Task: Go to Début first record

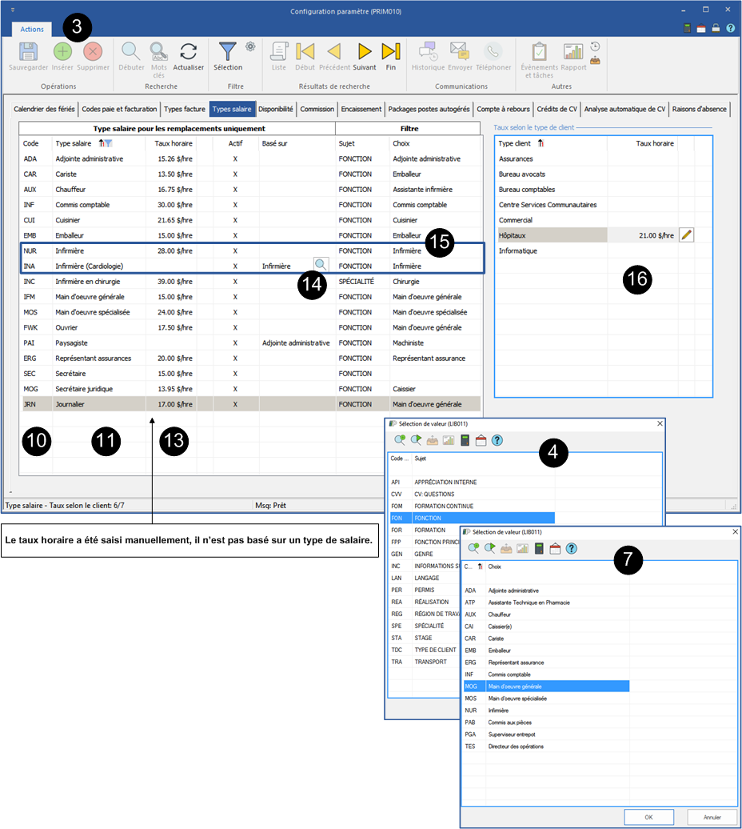Action: point(305,52)
